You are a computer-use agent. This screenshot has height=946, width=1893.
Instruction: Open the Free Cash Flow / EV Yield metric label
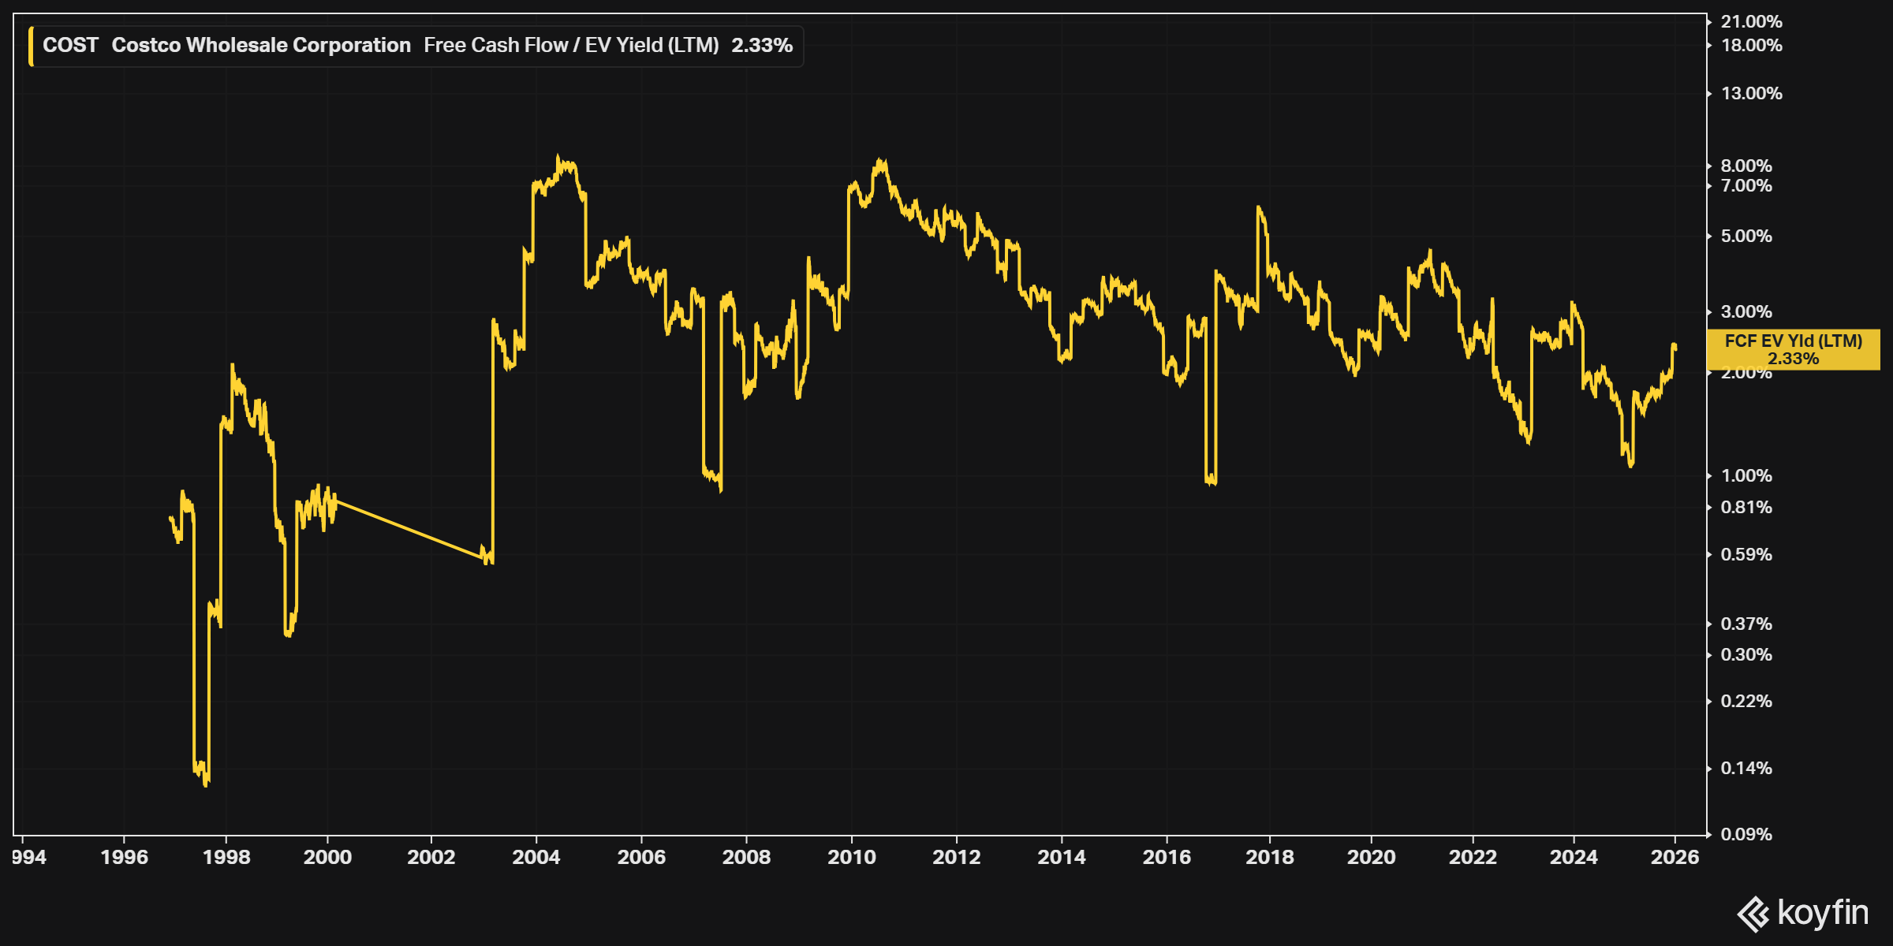click(571, 46)
